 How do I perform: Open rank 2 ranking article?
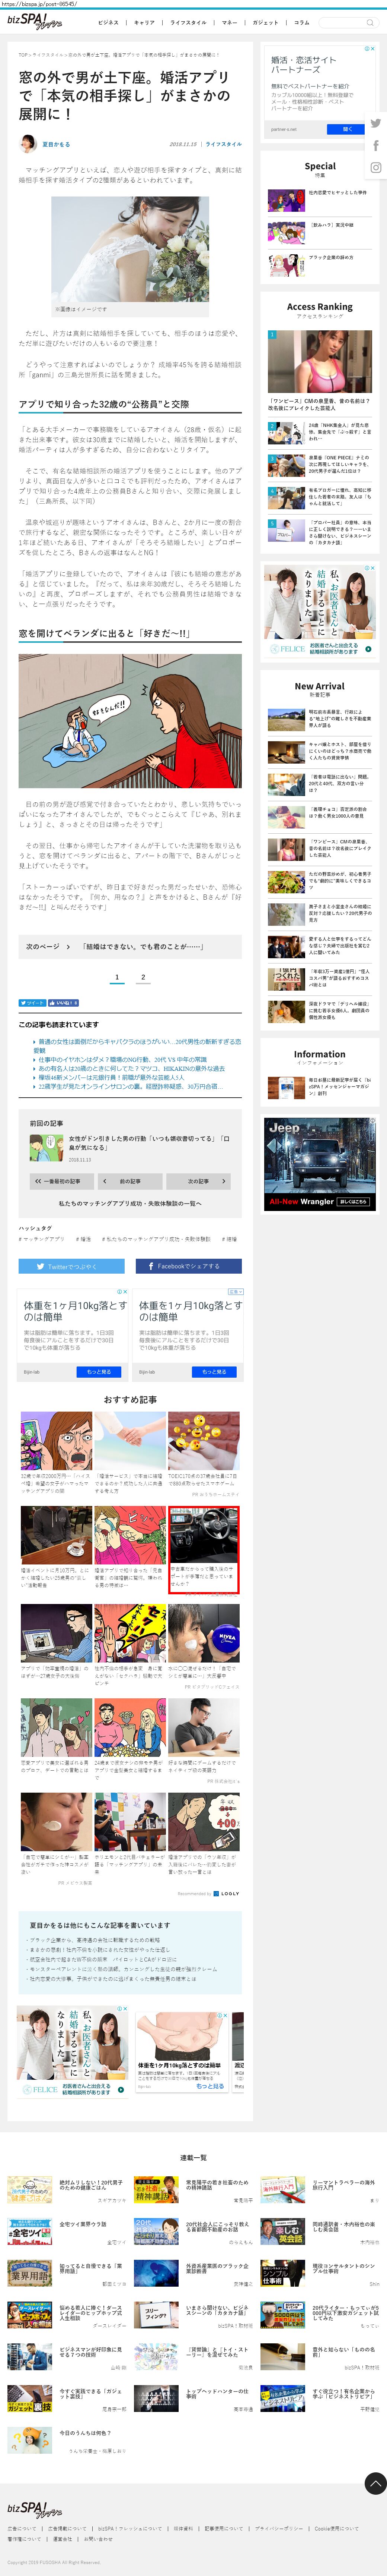(x=319, y=432)
